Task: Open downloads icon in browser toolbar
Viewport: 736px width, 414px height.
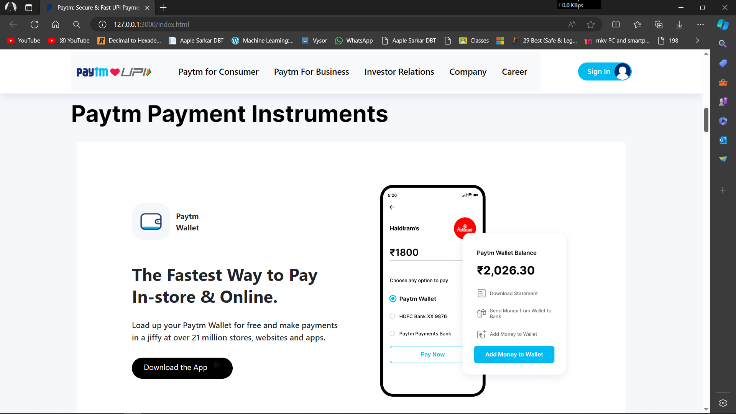Action: 680,25
